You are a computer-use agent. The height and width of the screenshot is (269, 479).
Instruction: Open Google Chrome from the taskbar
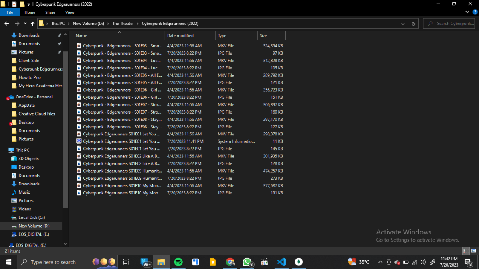point(230,262)
